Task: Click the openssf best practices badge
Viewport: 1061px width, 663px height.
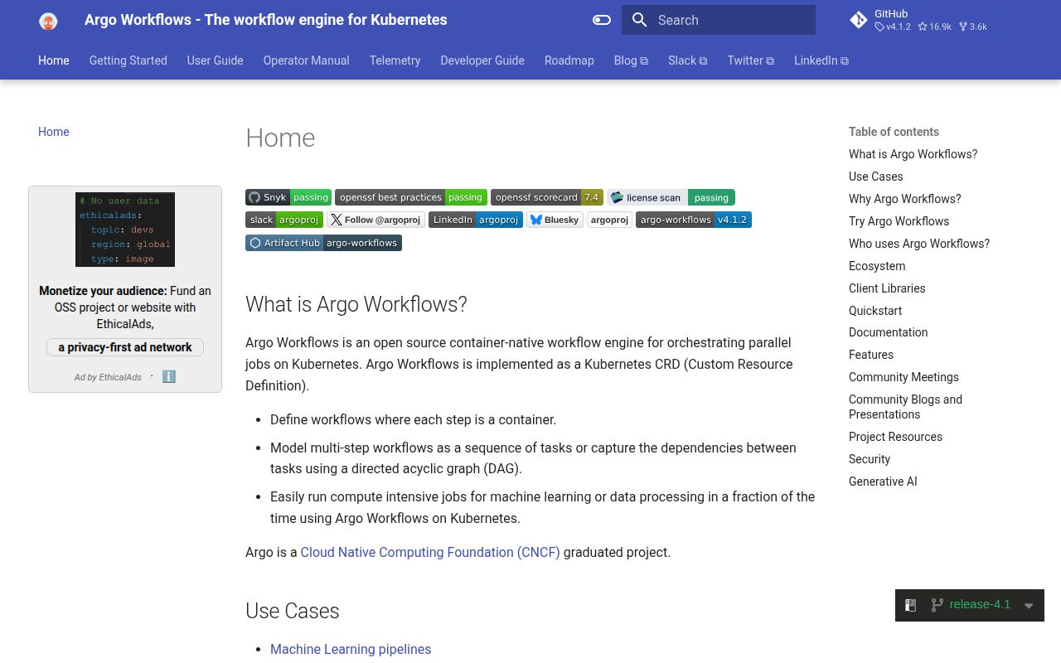Action: coord(411,197)
